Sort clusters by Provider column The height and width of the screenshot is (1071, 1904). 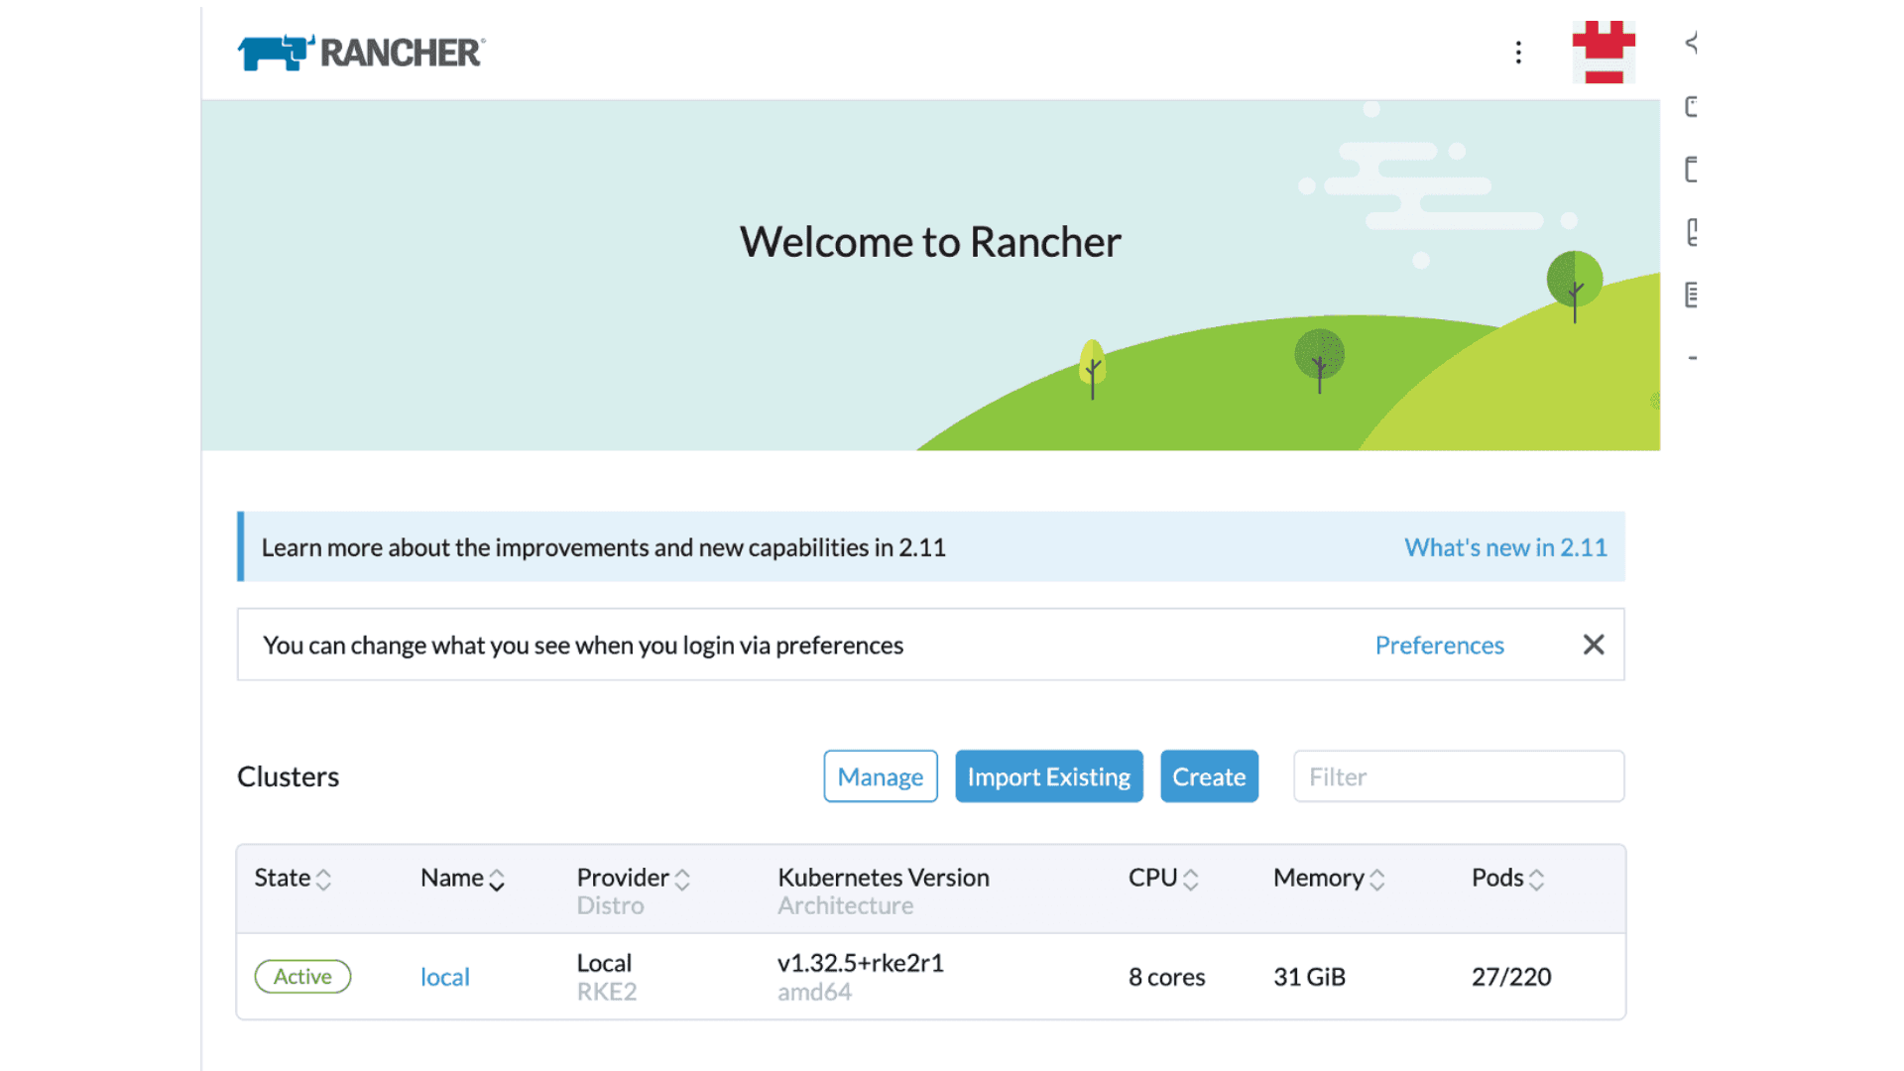(x=633, y=879)
